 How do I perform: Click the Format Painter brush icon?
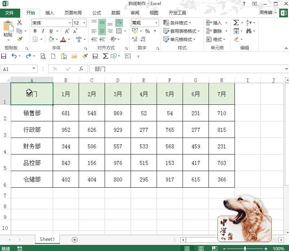point(19,38)
